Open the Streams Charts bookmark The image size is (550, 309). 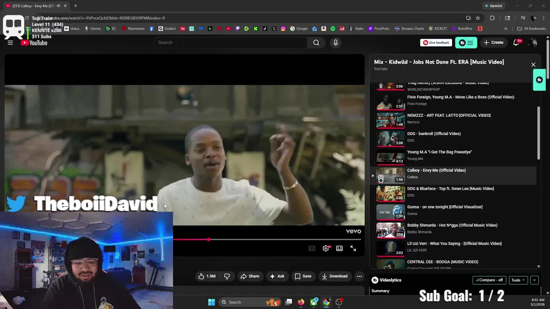pyautogui.click(x=409, y=29)
